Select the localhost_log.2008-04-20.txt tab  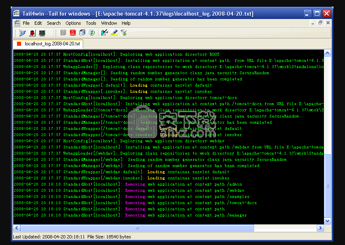pos(48,44)
